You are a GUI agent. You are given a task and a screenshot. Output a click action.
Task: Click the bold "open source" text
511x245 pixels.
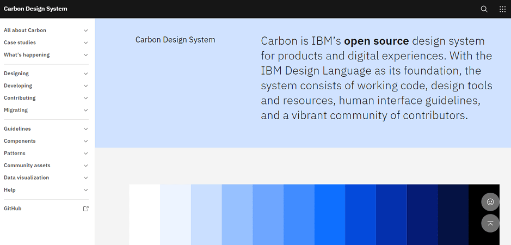[x=377, y=41]
